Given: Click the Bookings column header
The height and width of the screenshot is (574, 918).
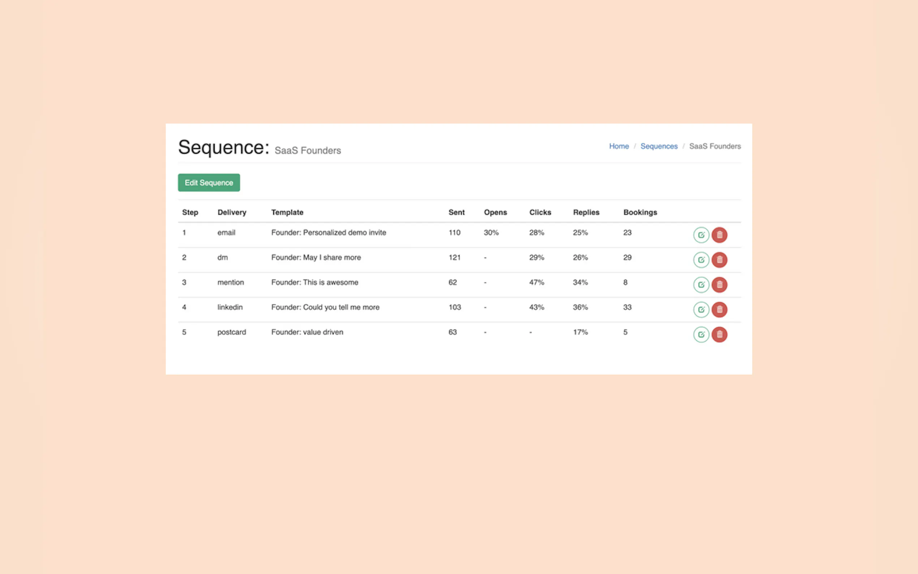Looking at the screenshot, I should point(640,212).
